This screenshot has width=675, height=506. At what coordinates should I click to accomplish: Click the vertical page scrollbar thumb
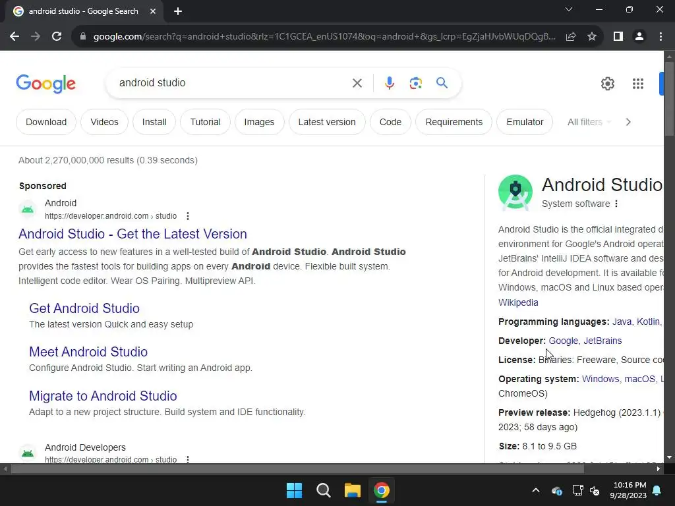(669, 99)
